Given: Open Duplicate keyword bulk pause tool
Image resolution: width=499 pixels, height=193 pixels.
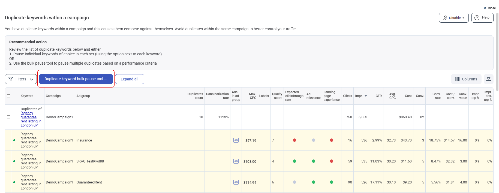Looking at the screenshot, I should [x=76, y=79].
